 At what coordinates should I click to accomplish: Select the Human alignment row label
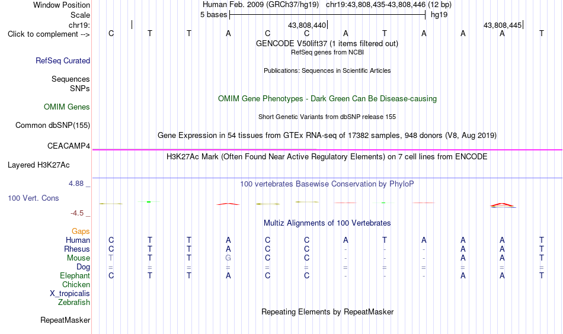point(78,240)
